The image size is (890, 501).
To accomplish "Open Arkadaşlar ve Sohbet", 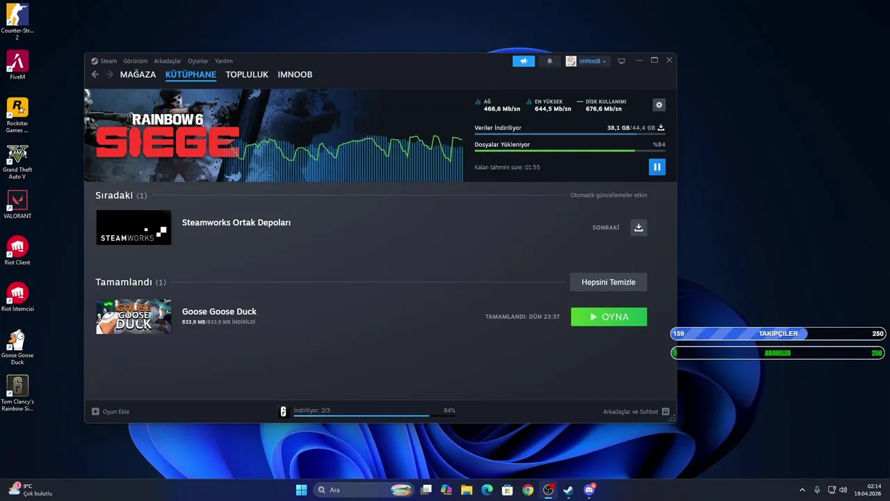I will point(636,411).
